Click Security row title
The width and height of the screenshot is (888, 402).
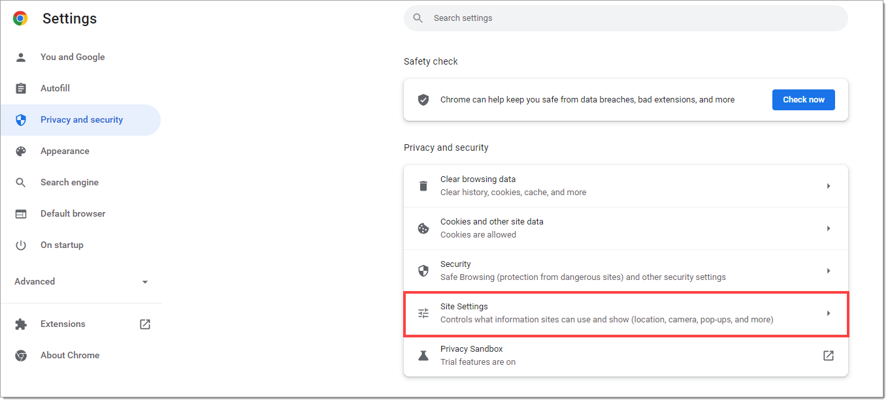tap(455, 264)
